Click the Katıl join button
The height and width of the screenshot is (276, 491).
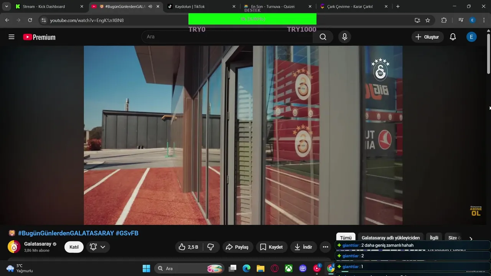(x=74, y=247)
